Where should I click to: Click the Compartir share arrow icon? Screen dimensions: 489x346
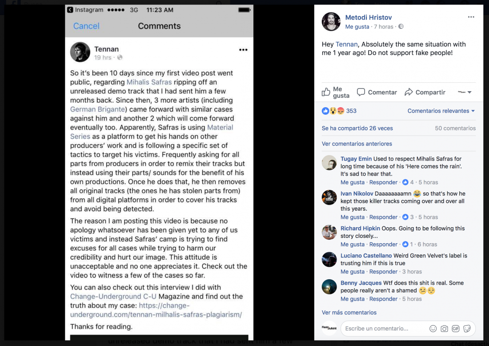pos(409,92)
